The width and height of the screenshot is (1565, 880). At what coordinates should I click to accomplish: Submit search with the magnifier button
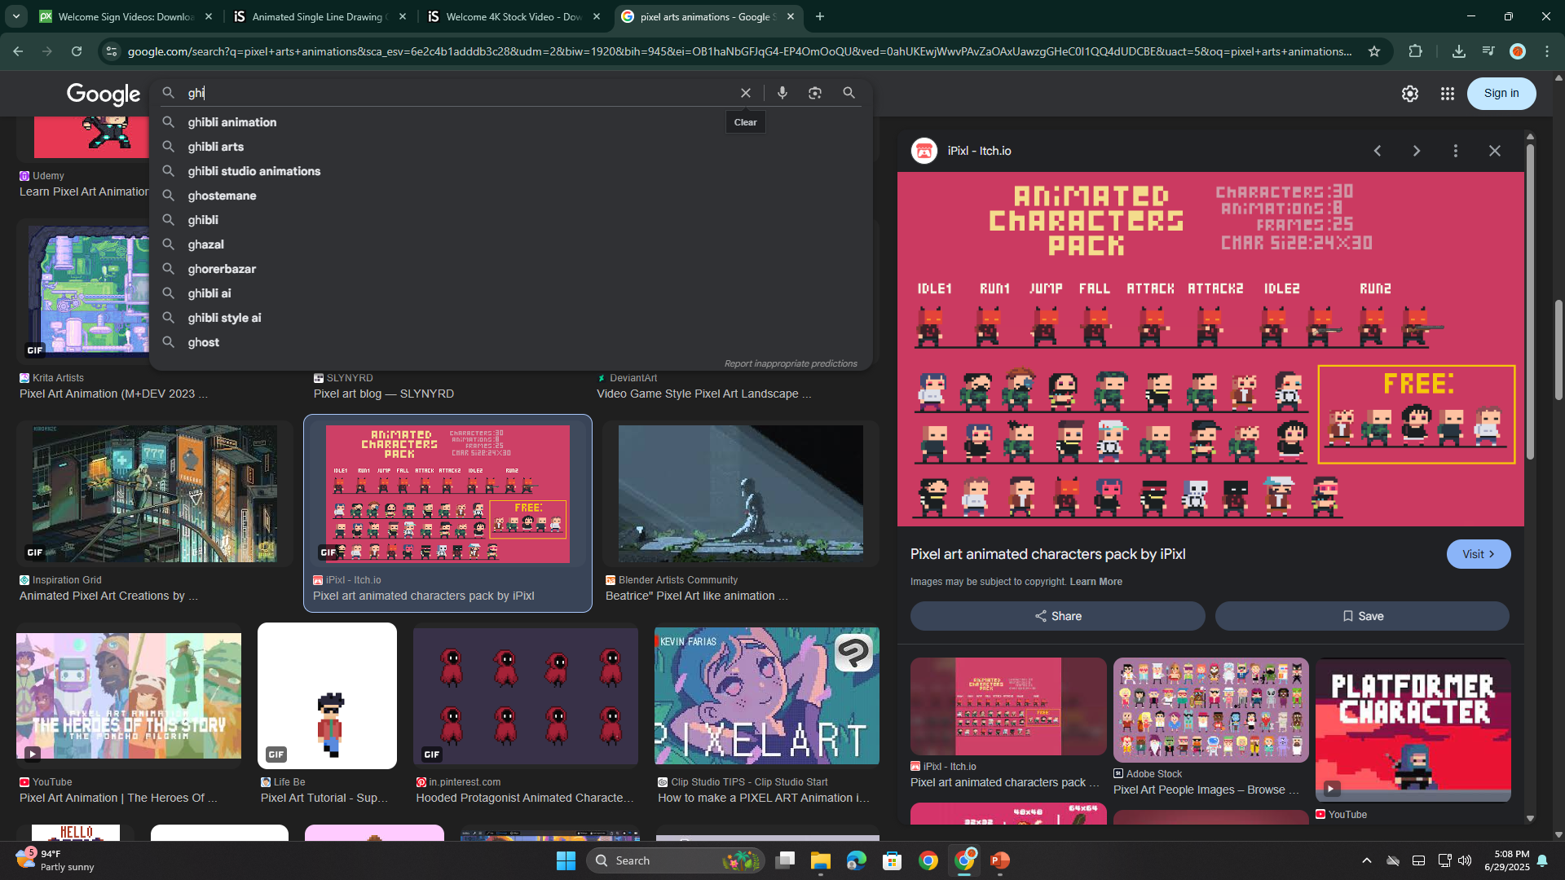point(849,93)
